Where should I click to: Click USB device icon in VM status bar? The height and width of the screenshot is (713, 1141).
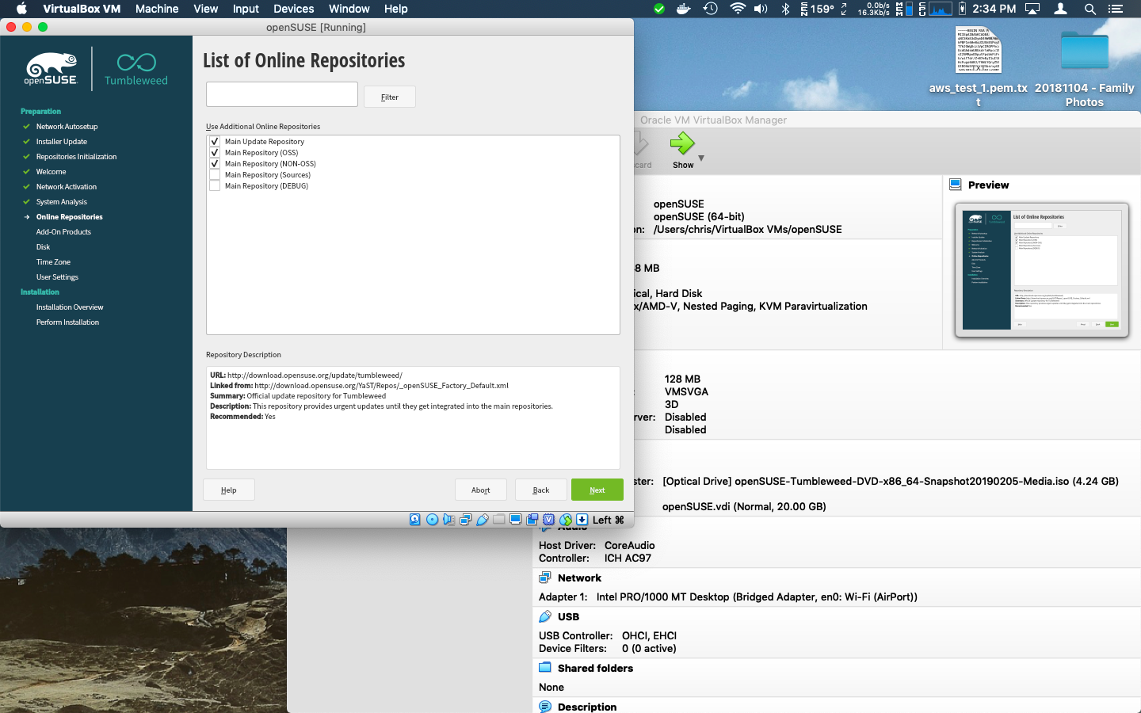point(482,520)
